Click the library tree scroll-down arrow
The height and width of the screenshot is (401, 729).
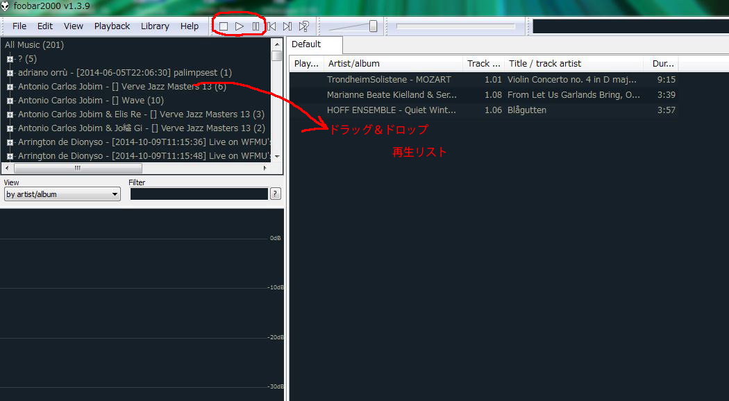point(277,157)
